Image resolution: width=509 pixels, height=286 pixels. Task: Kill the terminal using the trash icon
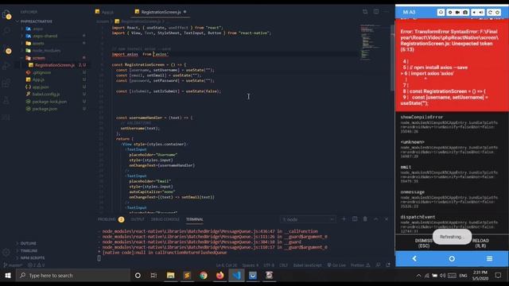[365, 219]
